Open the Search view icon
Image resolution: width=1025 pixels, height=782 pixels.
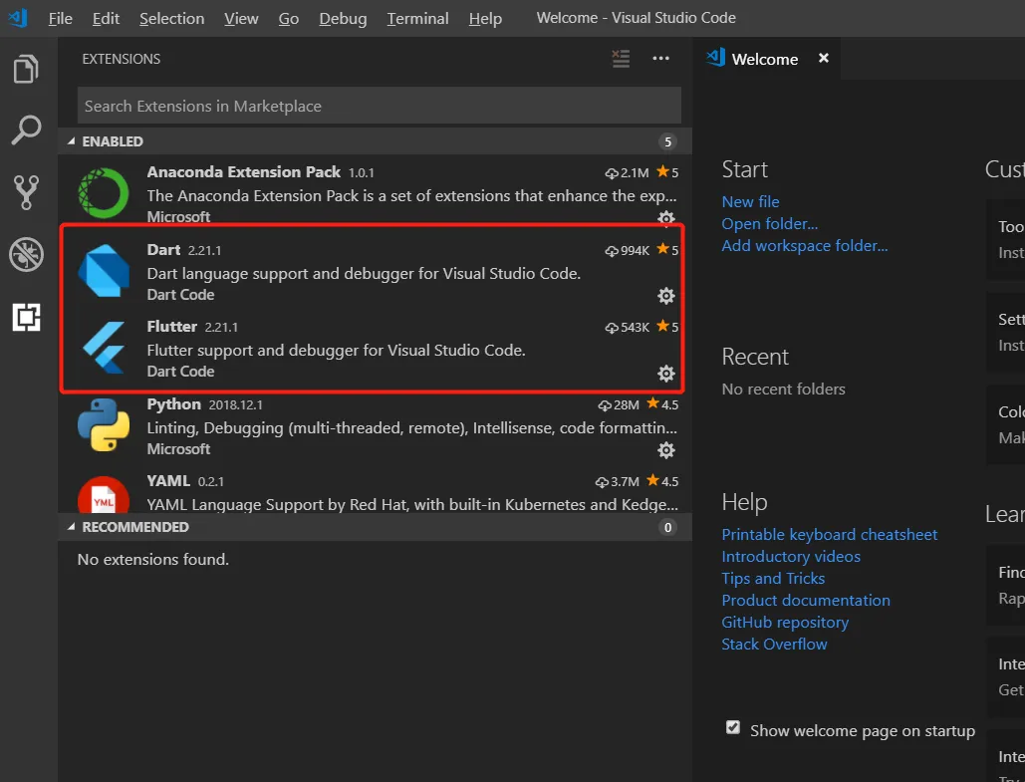tap(26, 130)
